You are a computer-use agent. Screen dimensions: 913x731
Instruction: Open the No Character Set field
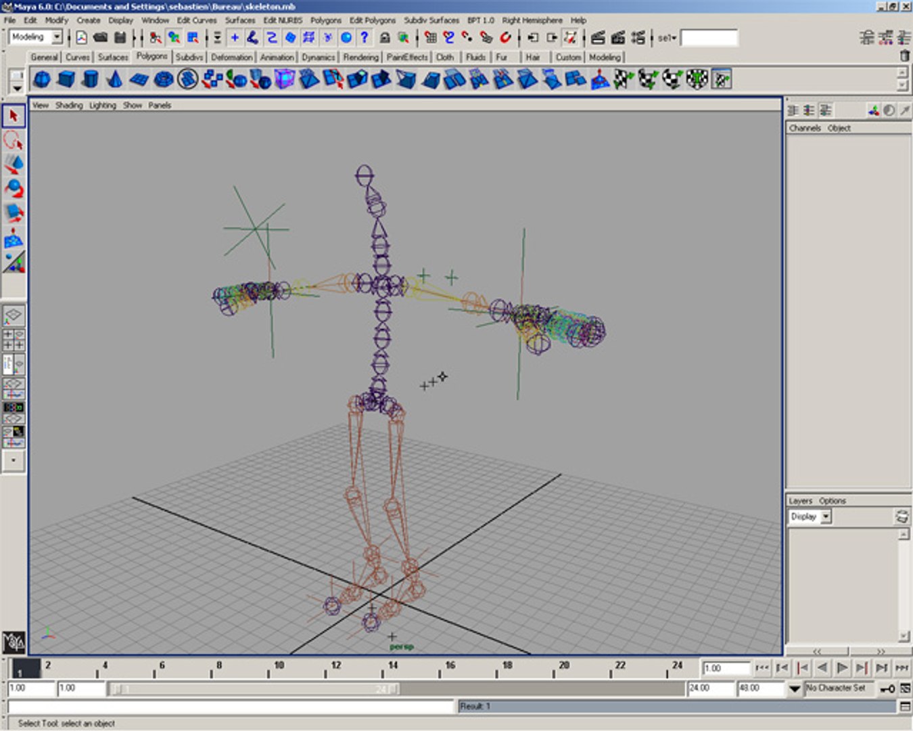click(839, 688)
